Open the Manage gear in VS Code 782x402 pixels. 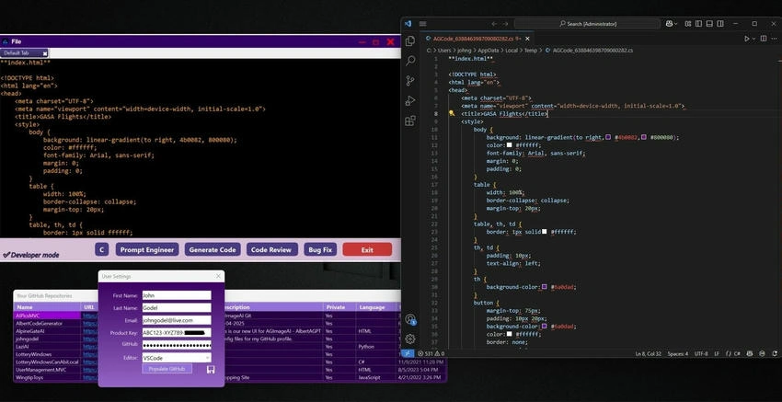[x=410, y=339]
